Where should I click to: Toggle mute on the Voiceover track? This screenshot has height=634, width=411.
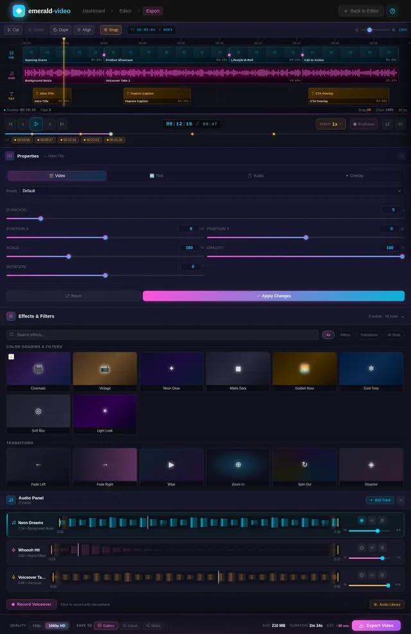click(372, 575)
